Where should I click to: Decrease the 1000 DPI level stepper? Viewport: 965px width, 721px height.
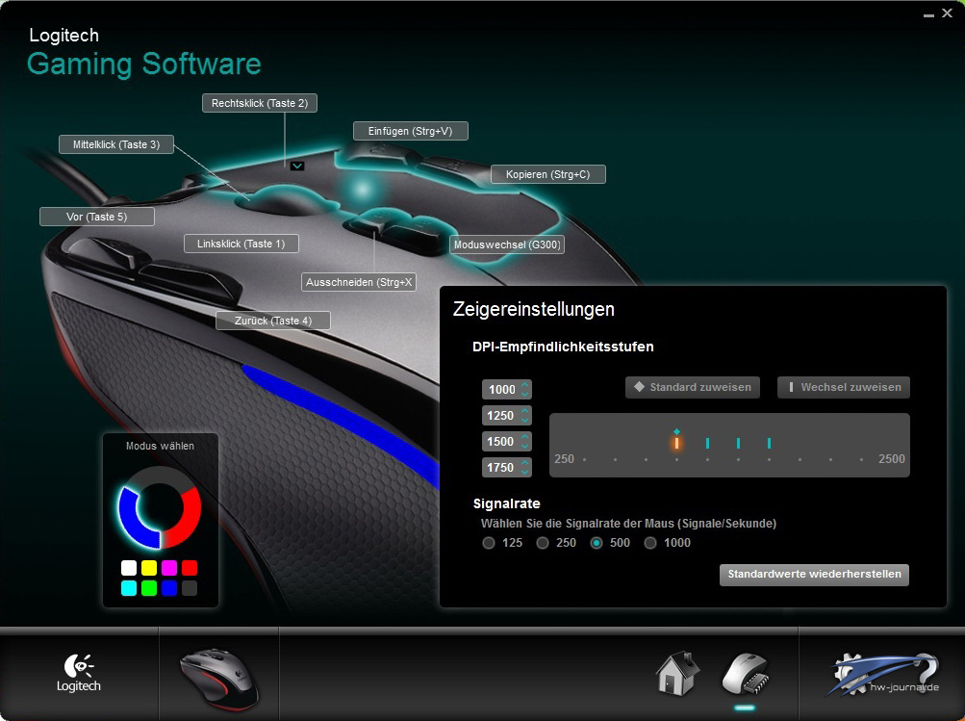pos(525,394)
